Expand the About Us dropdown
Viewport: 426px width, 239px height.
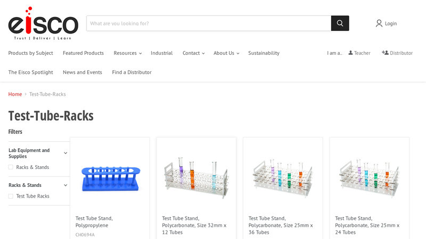point(226,53)
